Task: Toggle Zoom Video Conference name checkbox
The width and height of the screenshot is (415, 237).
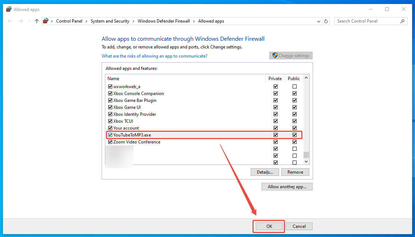Action: [110, 142]
